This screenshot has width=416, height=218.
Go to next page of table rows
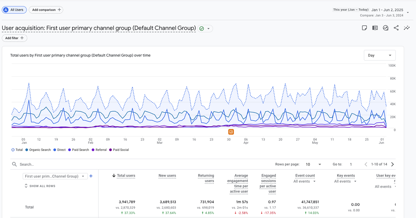tap(392, 164)
